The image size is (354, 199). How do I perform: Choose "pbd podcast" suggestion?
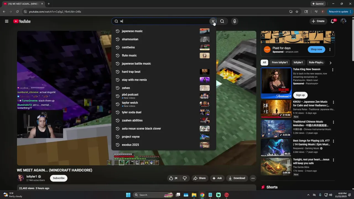(163, 96)
